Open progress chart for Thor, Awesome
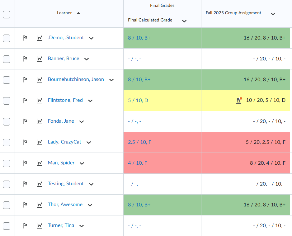Screen dimensions: 292x236 coord(40,205)
